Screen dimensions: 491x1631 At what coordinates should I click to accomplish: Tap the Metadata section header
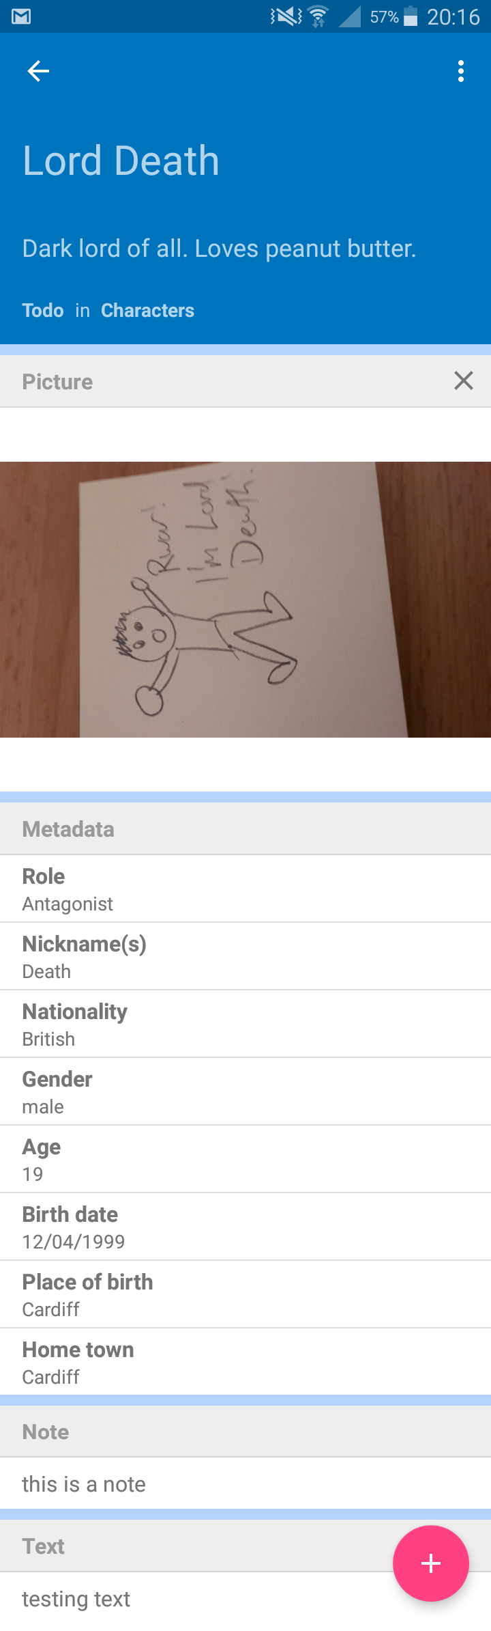point(245,829)
